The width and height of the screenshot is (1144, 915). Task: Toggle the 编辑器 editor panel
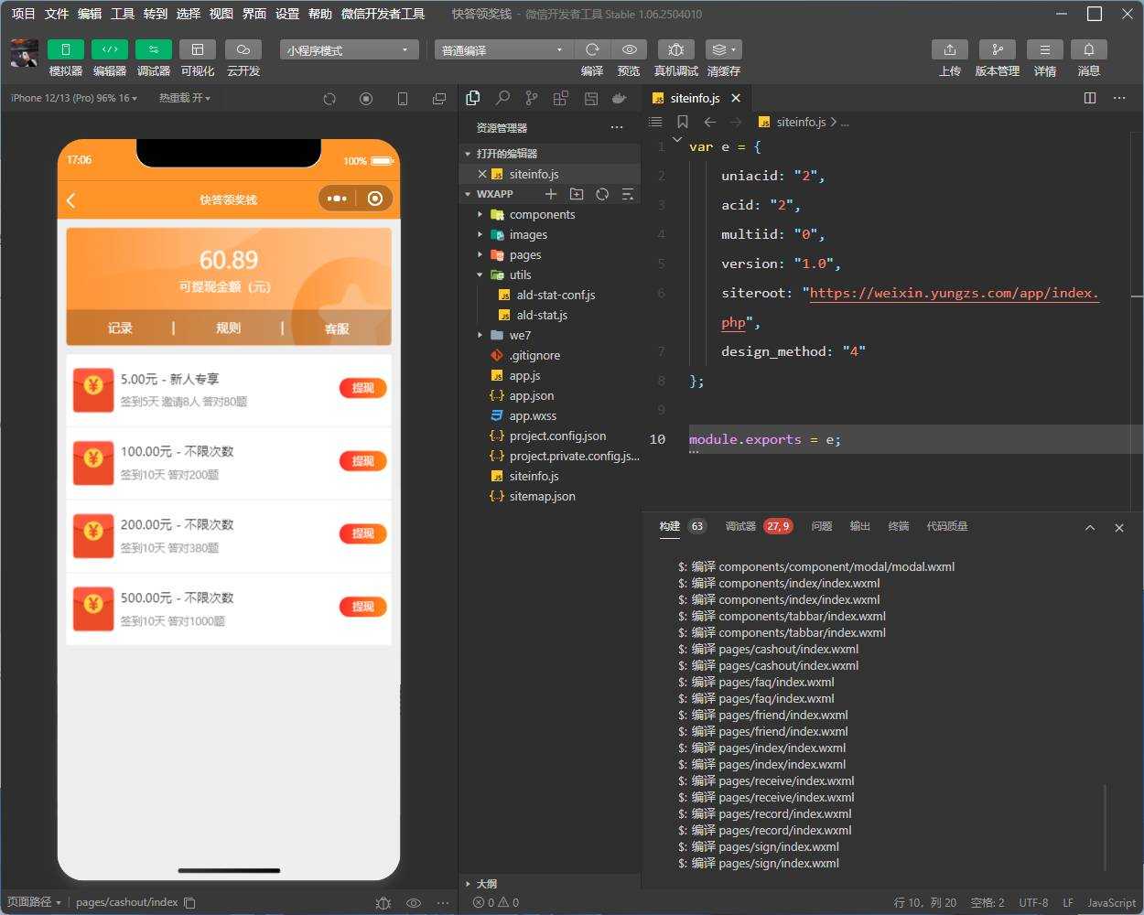click(x=109, y=49)
